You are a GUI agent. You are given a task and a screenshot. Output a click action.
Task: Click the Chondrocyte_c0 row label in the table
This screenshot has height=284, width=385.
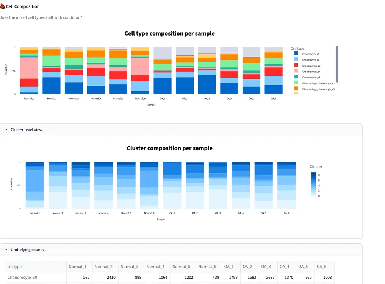36,277
